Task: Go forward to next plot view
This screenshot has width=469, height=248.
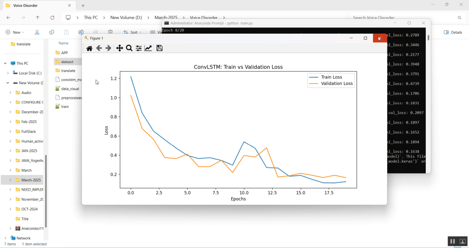Action: coord(108,48)
